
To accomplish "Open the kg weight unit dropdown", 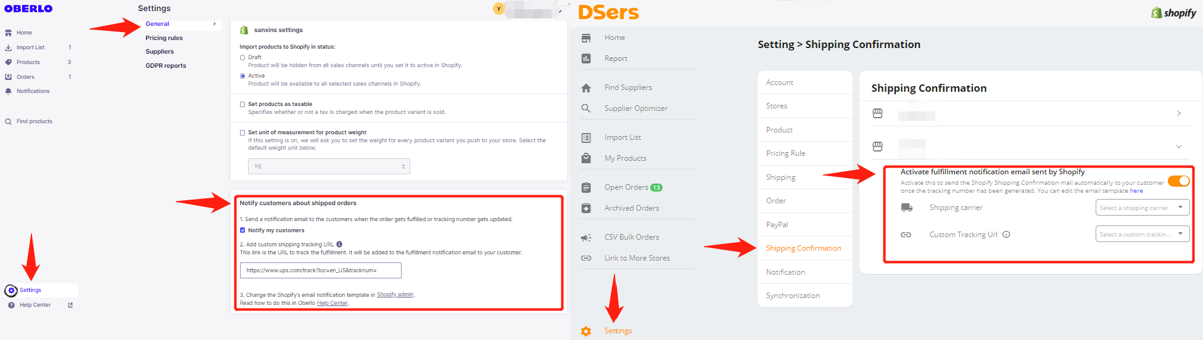I will coord(329,166).
